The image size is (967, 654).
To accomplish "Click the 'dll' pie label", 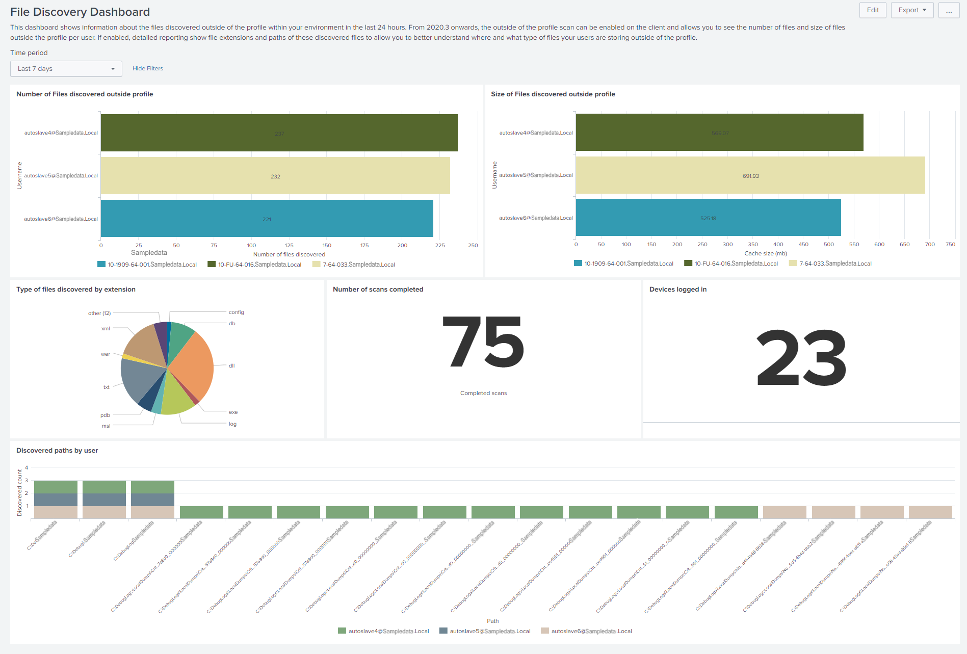I will click(232, 366).
